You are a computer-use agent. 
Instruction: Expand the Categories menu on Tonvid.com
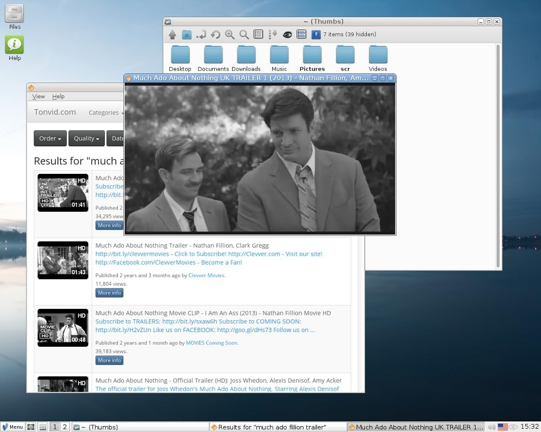click(105, 113)
